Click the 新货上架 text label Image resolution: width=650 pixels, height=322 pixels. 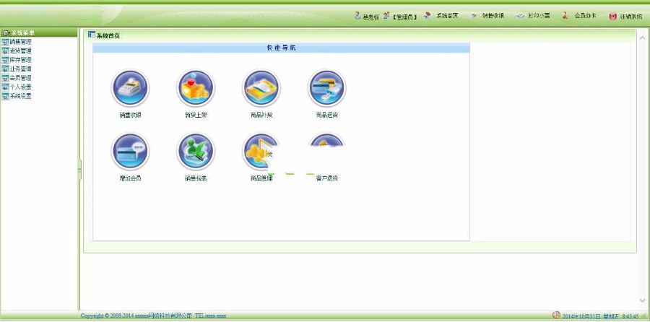click(x=196, y=116)
